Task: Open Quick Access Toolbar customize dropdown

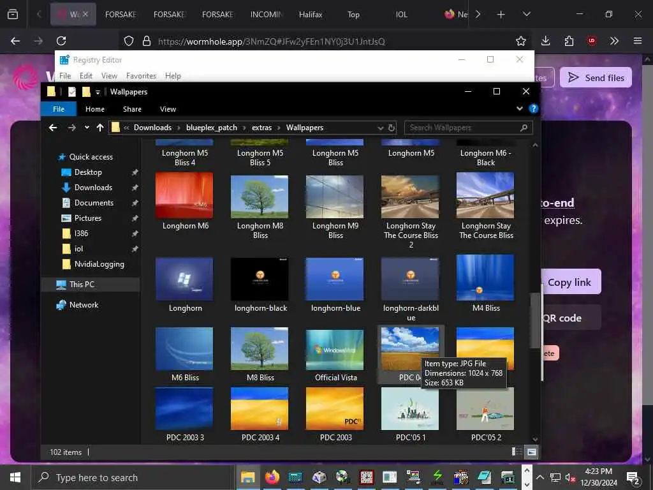Action: tap(98, 92)
